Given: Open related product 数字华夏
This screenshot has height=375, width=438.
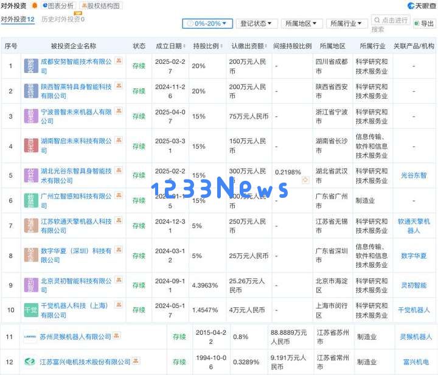Looking at the screenshot, I should (x=414, y=256).
